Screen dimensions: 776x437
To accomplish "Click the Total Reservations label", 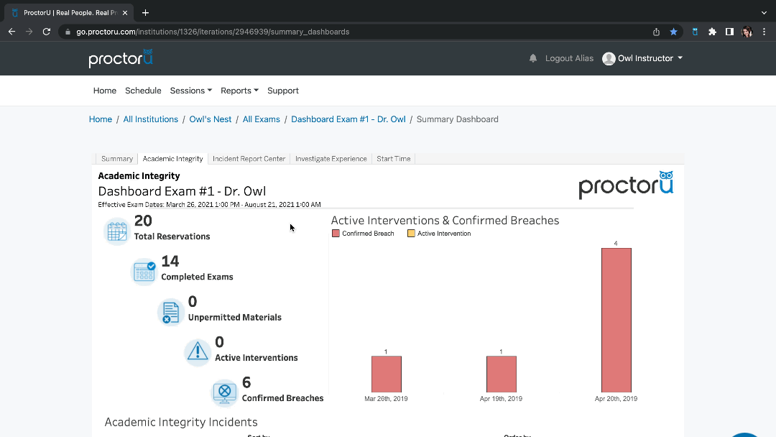I will pyautogui.click(x=172, y=236).
